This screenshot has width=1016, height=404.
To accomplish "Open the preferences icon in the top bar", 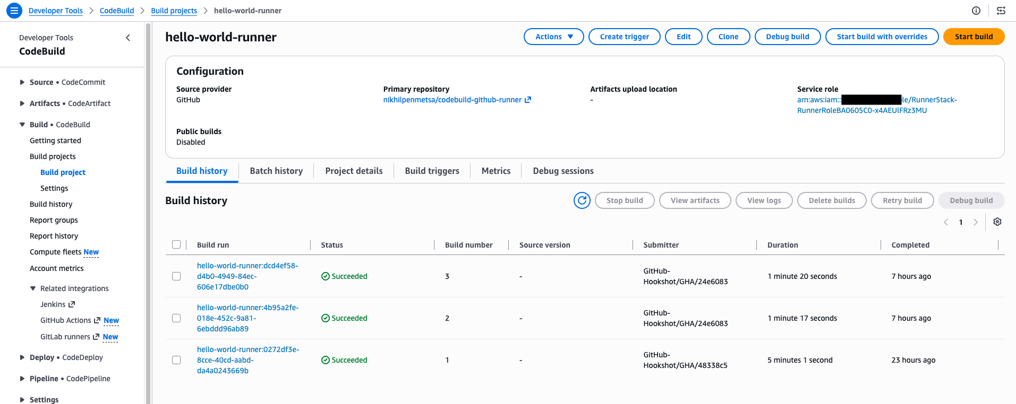I will coord(1001,11).
